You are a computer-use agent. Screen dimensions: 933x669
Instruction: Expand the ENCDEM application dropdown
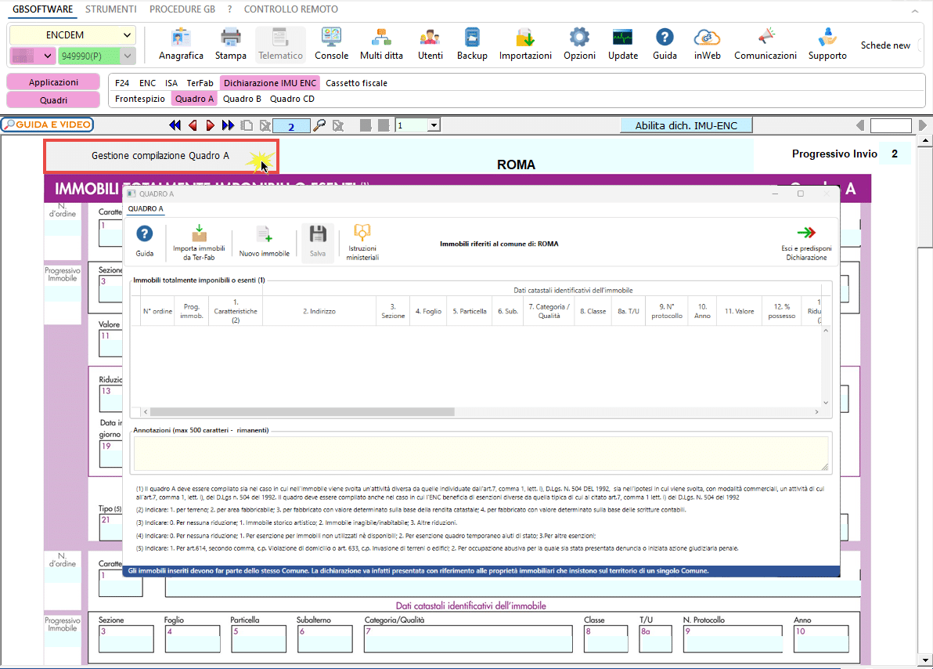[x=73, y=35]
